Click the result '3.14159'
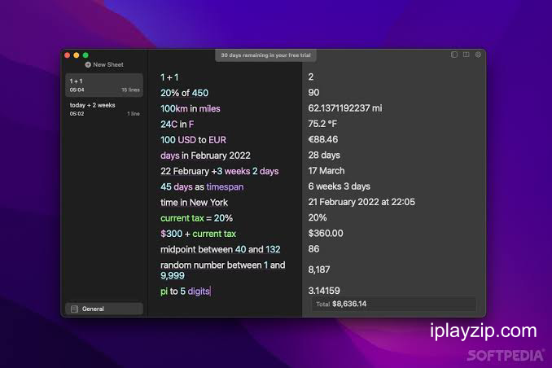 tap(324, 291)
